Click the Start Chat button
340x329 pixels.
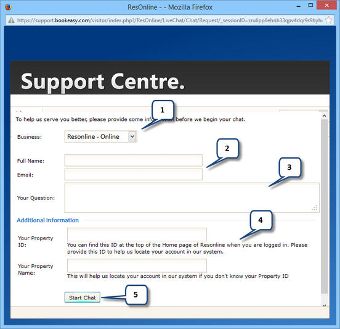[82, 298]
